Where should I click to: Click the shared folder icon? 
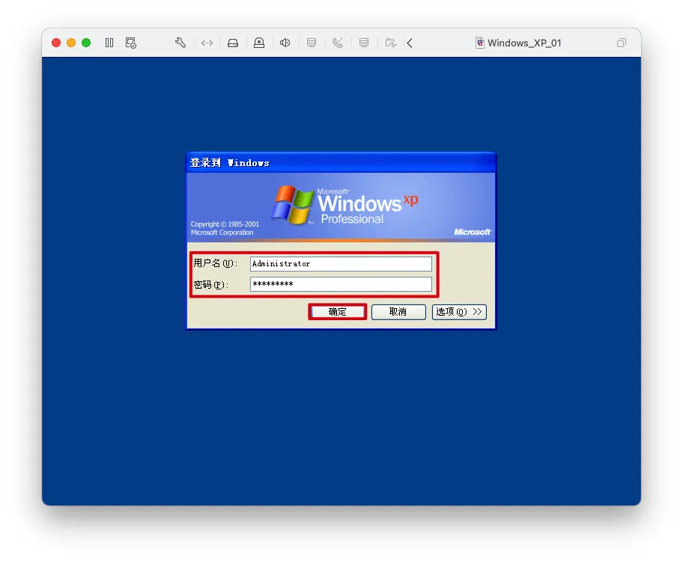tap(391, 43)
